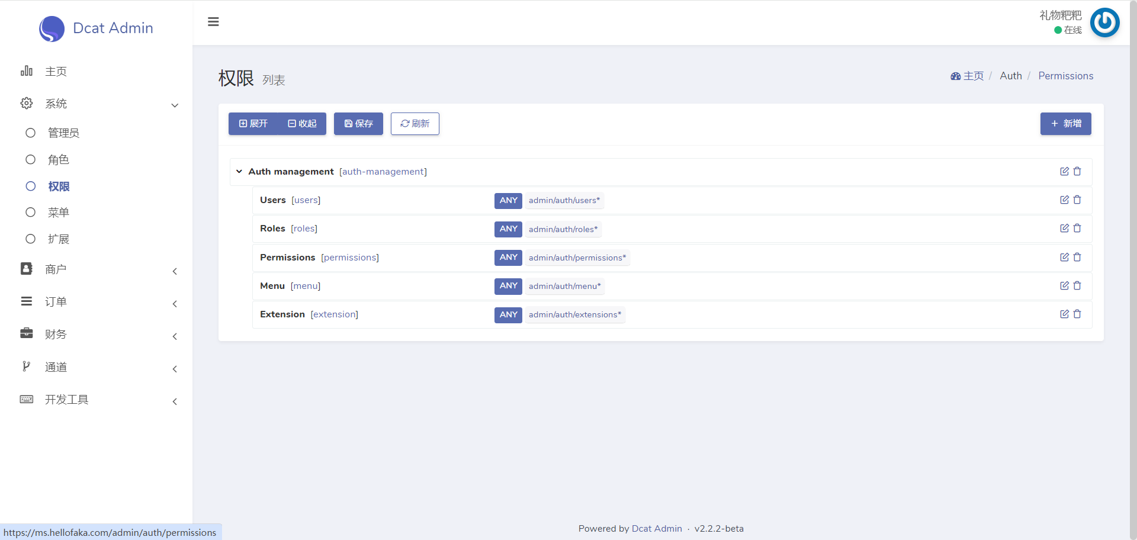1137x540 pixels.
Task: Click the 展开 expand-all button
Action: [253, 124]
